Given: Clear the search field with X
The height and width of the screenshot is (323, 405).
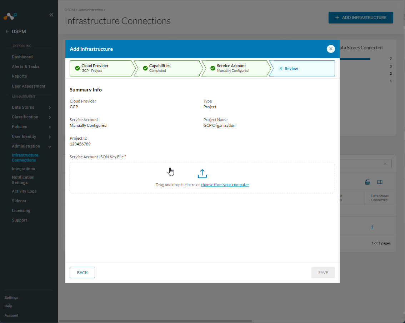Looking at the screenshot, I should click(x=385, y=164).
